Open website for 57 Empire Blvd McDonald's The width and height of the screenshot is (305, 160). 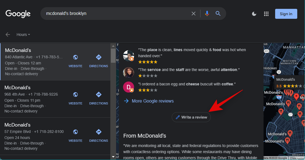75,135
